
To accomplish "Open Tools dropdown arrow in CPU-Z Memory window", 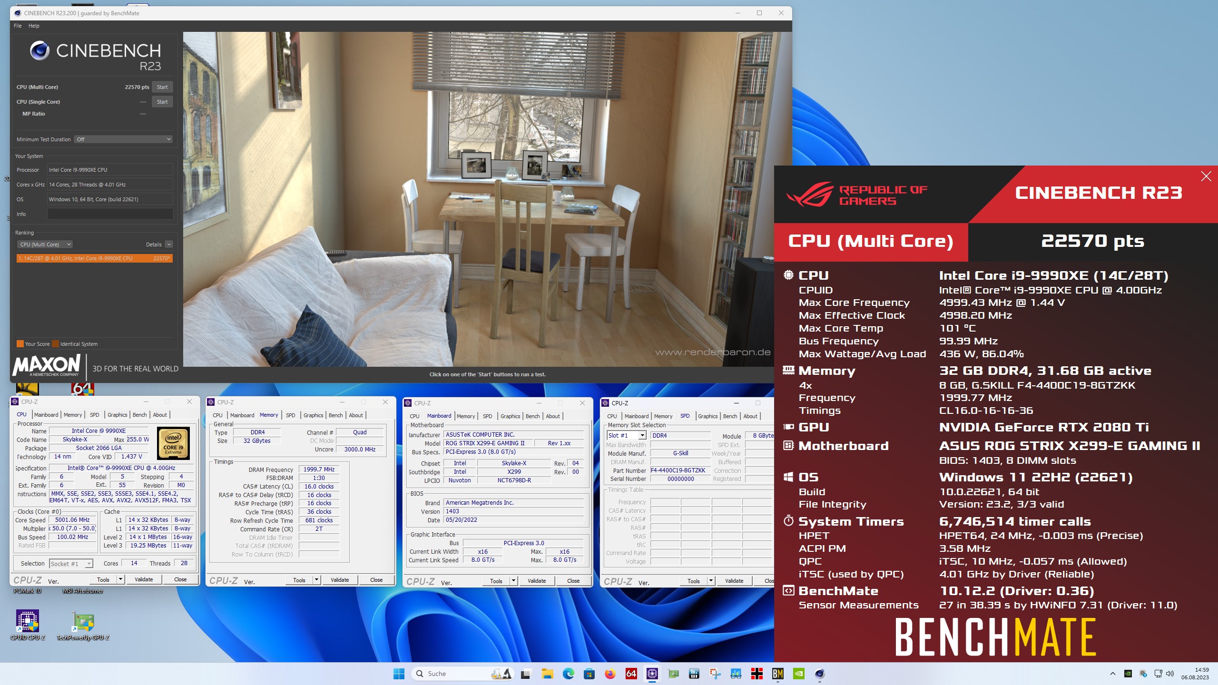I will (317, 580).
